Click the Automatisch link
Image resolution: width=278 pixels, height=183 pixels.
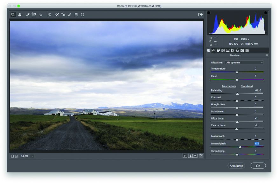click(228, 86)
